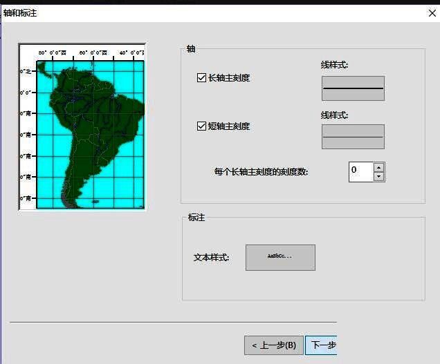Image resolution: width=440 pixels, height=364 pixels.
Task: Close the 轴和标注 dialog
Action: click(x=432, y=12)
